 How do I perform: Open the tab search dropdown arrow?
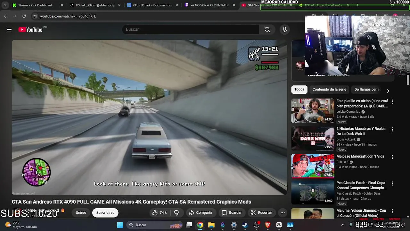[x=5, y=5]
